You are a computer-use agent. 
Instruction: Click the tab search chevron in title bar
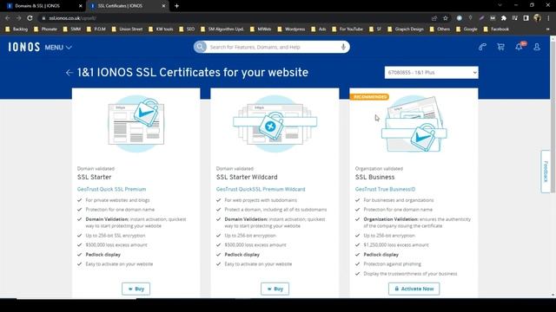(500, 5)
